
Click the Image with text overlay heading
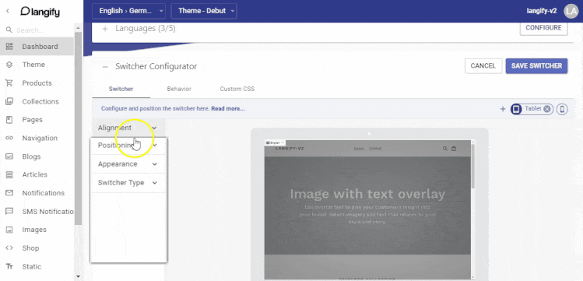coord(367,194)
